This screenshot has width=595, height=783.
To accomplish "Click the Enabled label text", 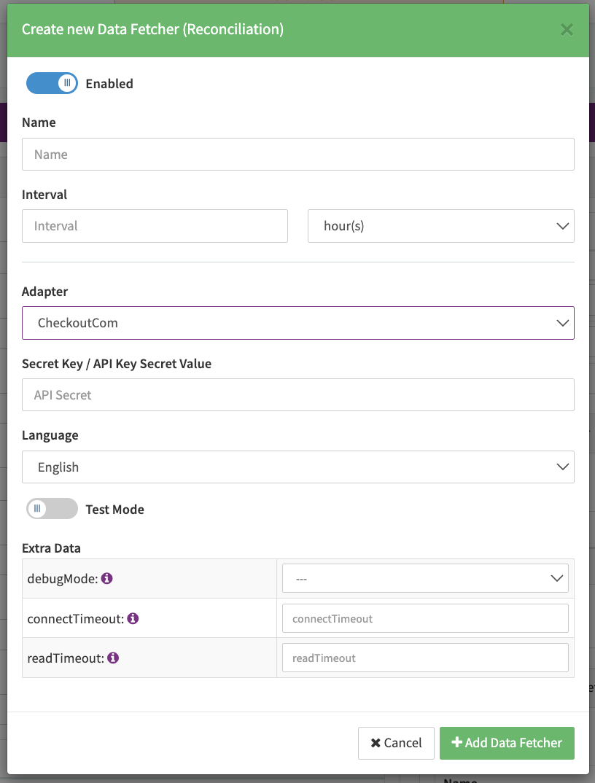I will (x=109, y=84).
